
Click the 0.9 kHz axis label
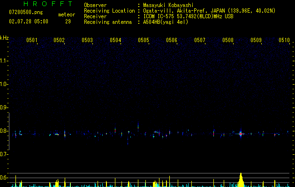4,108
